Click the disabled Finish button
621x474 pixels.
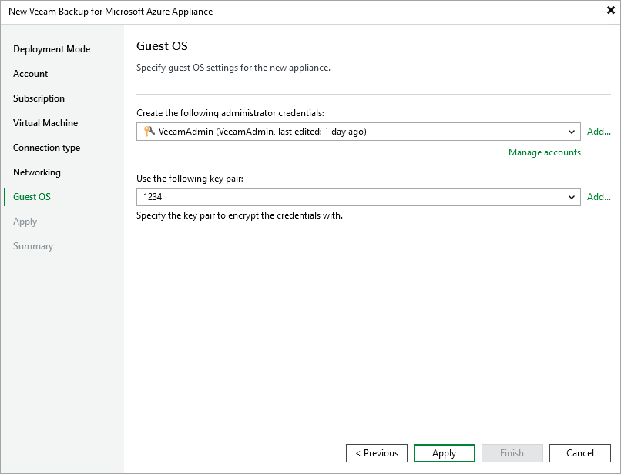coord(512,453)
